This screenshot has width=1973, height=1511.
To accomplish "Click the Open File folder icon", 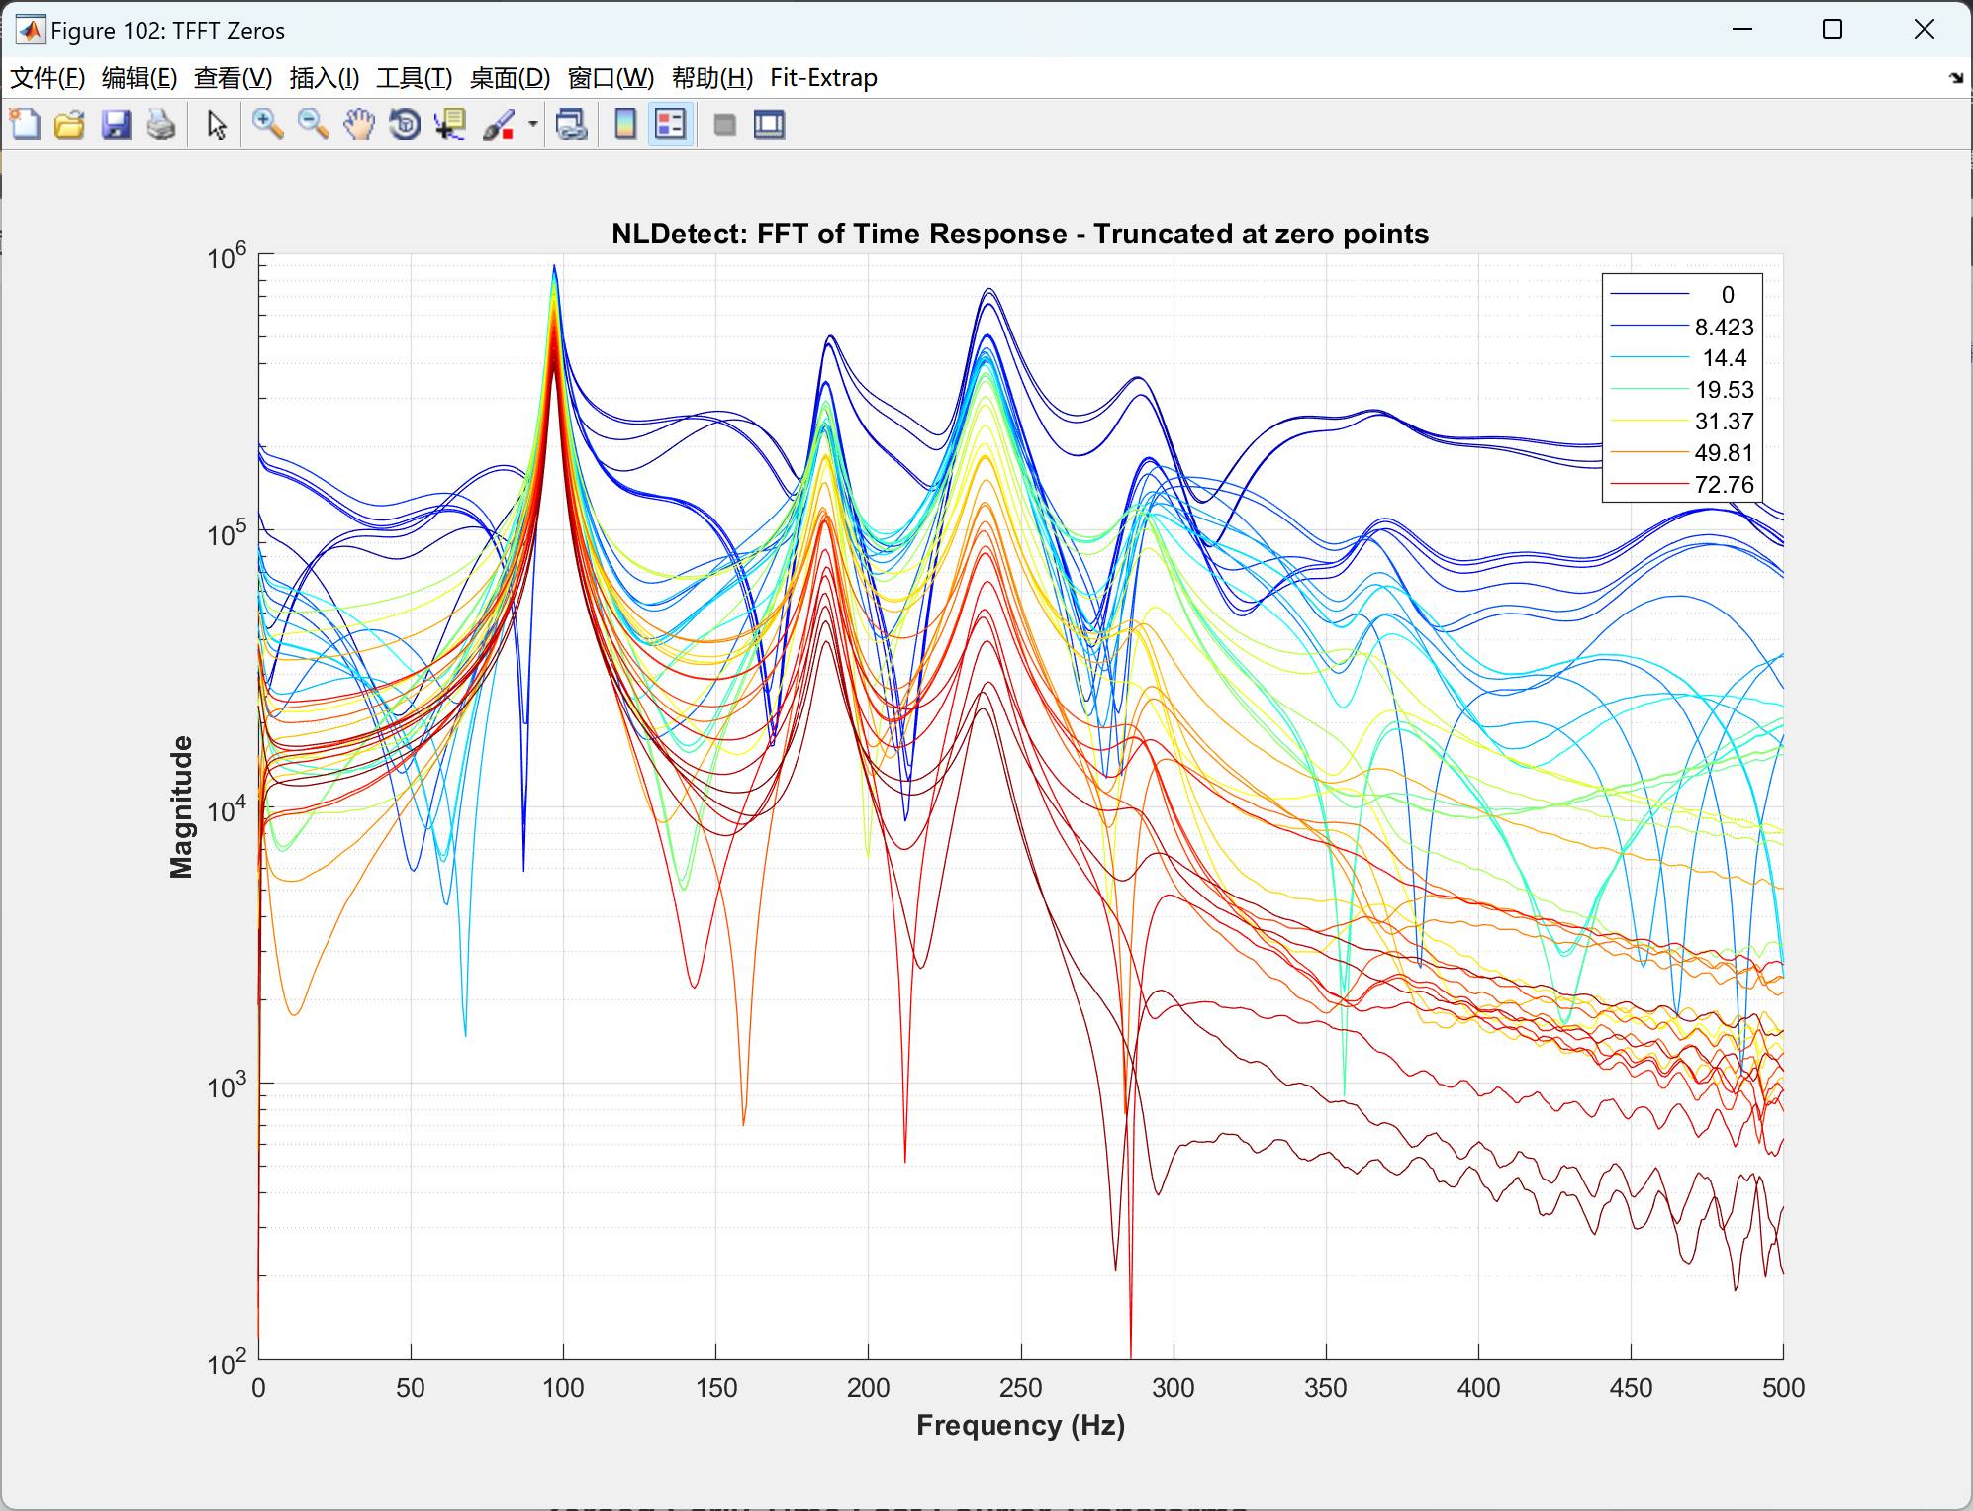I will coord(69,125).
